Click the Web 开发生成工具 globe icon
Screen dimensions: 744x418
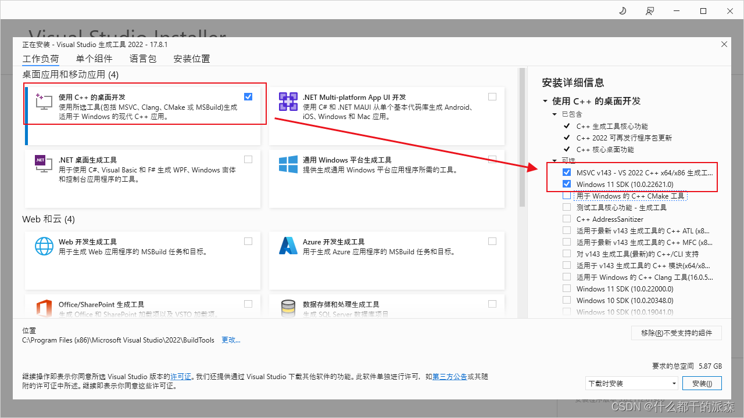pos(44,246)
